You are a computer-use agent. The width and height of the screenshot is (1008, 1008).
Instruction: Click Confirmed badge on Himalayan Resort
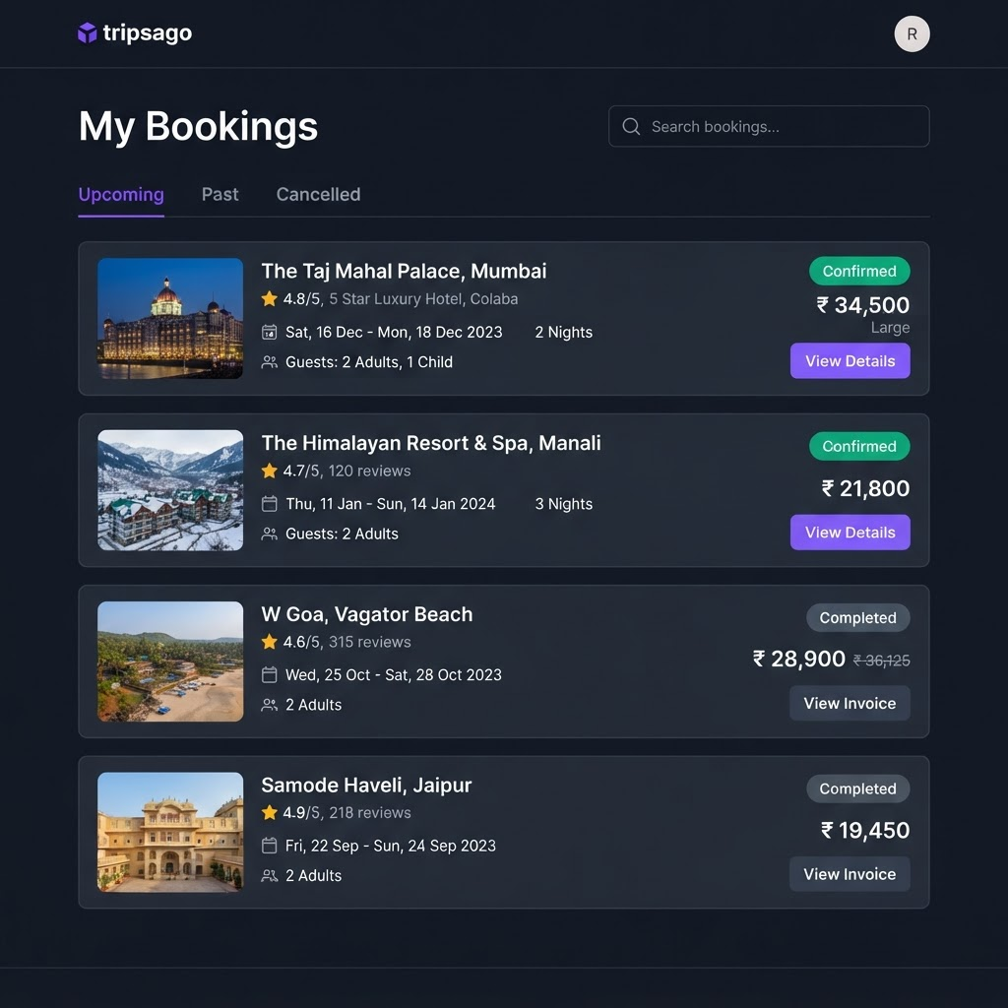coord(859,446)
